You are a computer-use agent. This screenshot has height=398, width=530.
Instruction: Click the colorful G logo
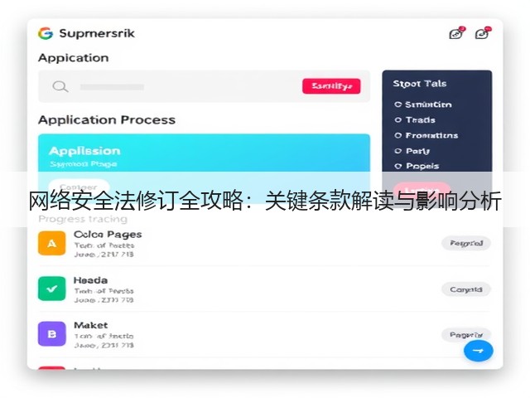pos(46,33)
